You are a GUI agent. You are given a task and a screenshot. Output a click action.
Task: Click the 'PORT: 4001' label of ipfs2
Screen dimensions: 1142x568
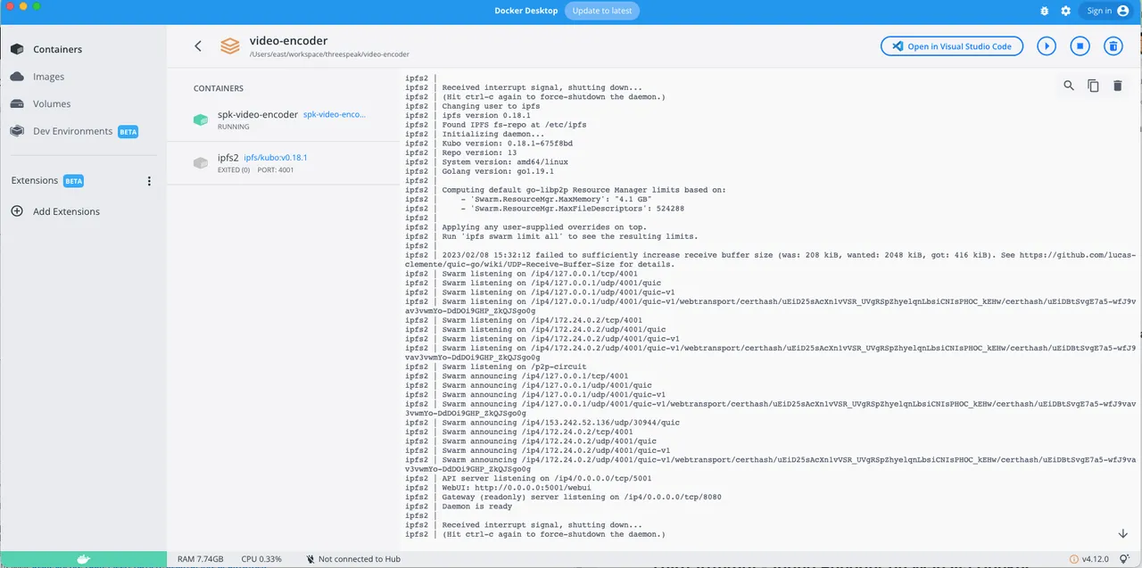click(x=276, y=169)
